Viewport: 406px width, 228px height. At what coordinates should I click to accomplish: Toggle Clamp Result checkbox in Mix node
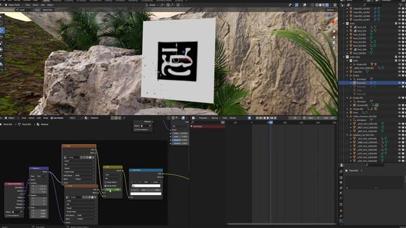[x=105, y=182]
